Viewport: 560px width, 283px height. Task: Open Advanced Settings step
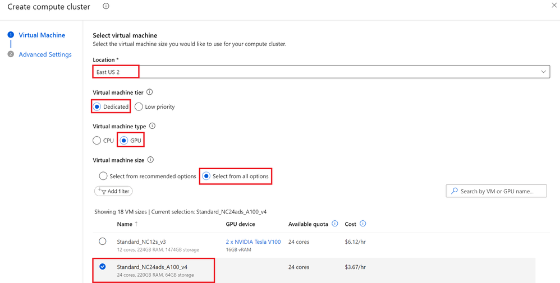45,54
